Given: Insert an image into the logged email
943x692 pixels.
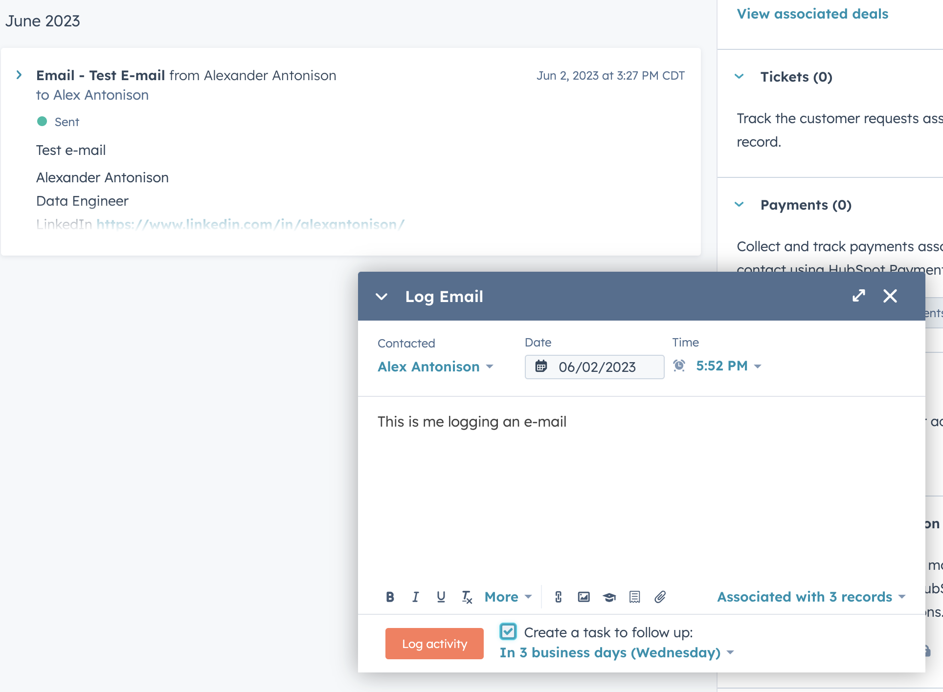Looking at the screenshot, I should coord(584,597).
